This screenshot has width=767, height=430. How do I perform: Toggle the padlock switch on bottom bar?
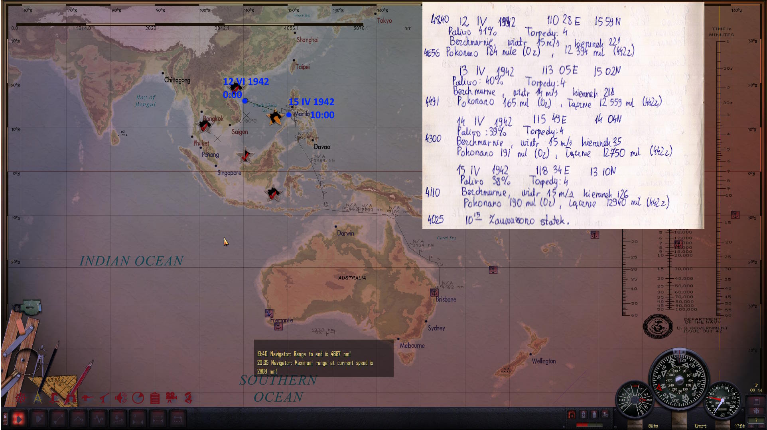[x=5, y=418]
